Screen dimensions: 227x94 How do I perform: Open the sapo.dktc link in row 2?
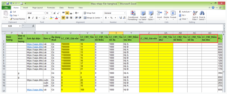pyautogui.click(x=35, y=44)
